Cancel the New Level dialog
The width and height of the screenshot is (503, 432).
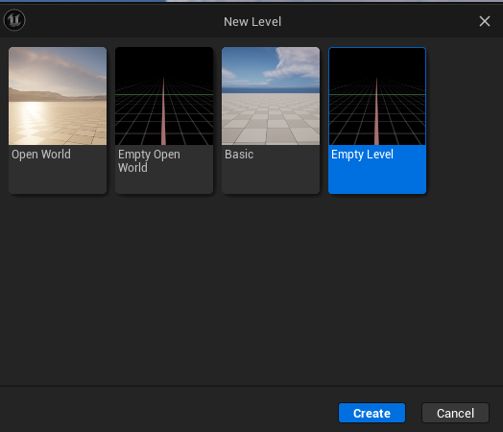(455, 413)
